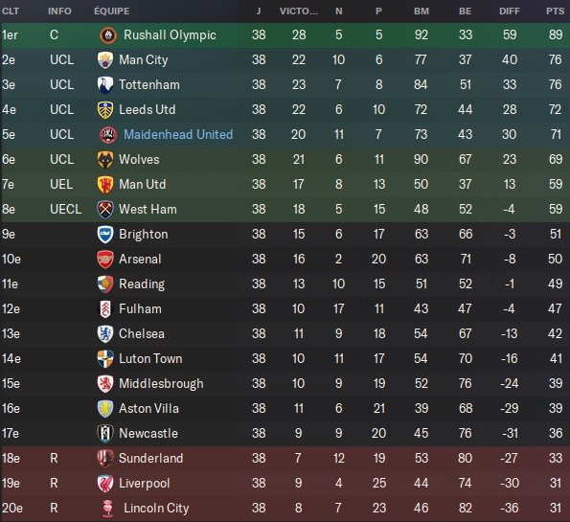
Task: Click the West Ham hammers crest
Action: [105, 210]
